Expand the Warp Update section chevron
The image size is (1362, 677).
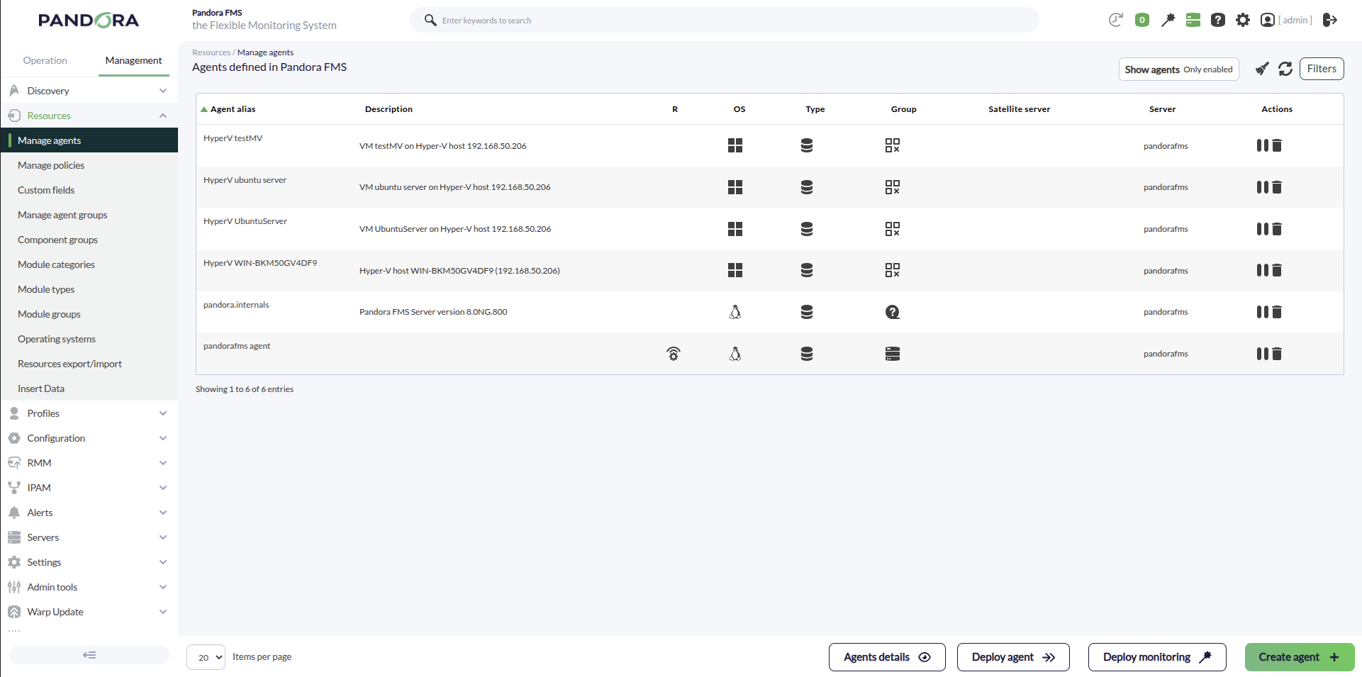pyautogui.click(x=163, y=612)
